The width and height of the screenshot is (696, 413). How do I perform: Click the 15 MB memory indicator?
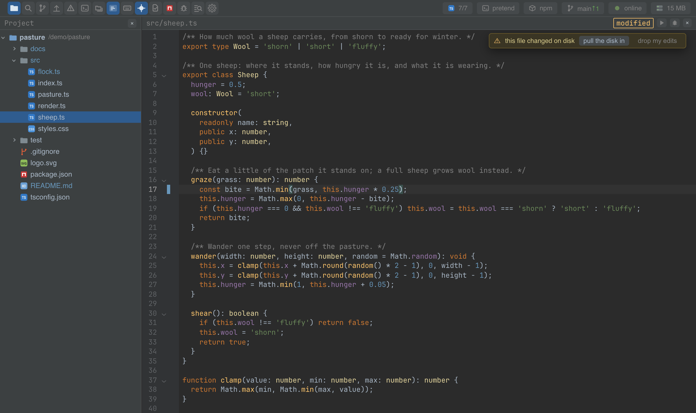[x=671, y=8]
